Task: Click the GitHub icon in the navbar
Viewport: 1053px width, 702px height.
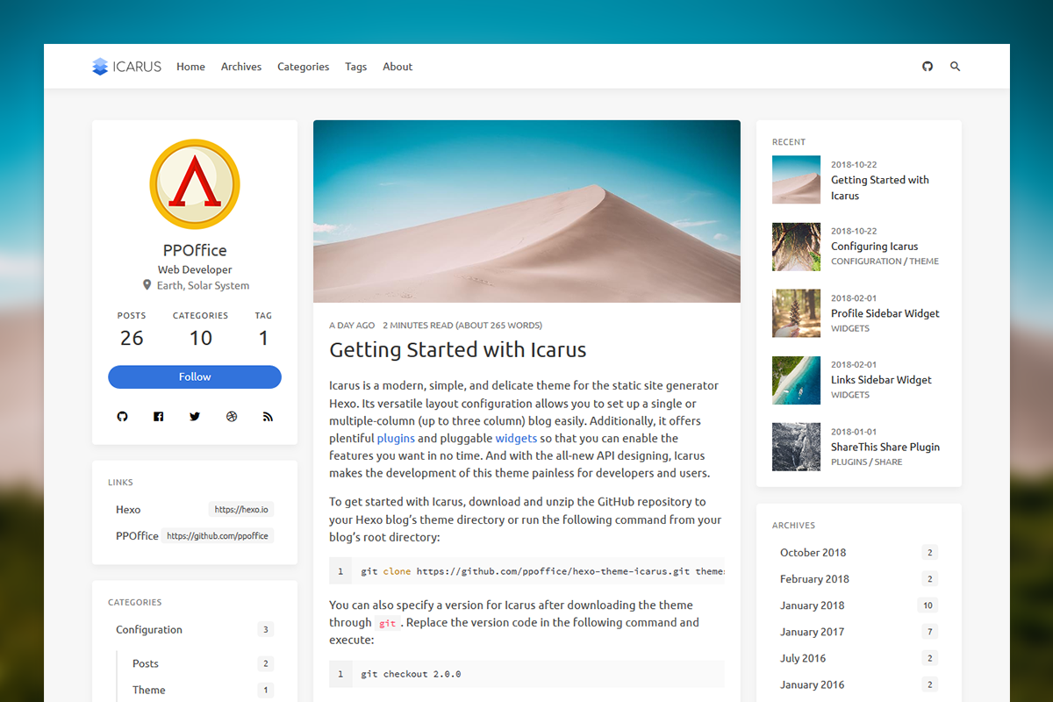Action: pyautogui.click(x=928, y=67)
